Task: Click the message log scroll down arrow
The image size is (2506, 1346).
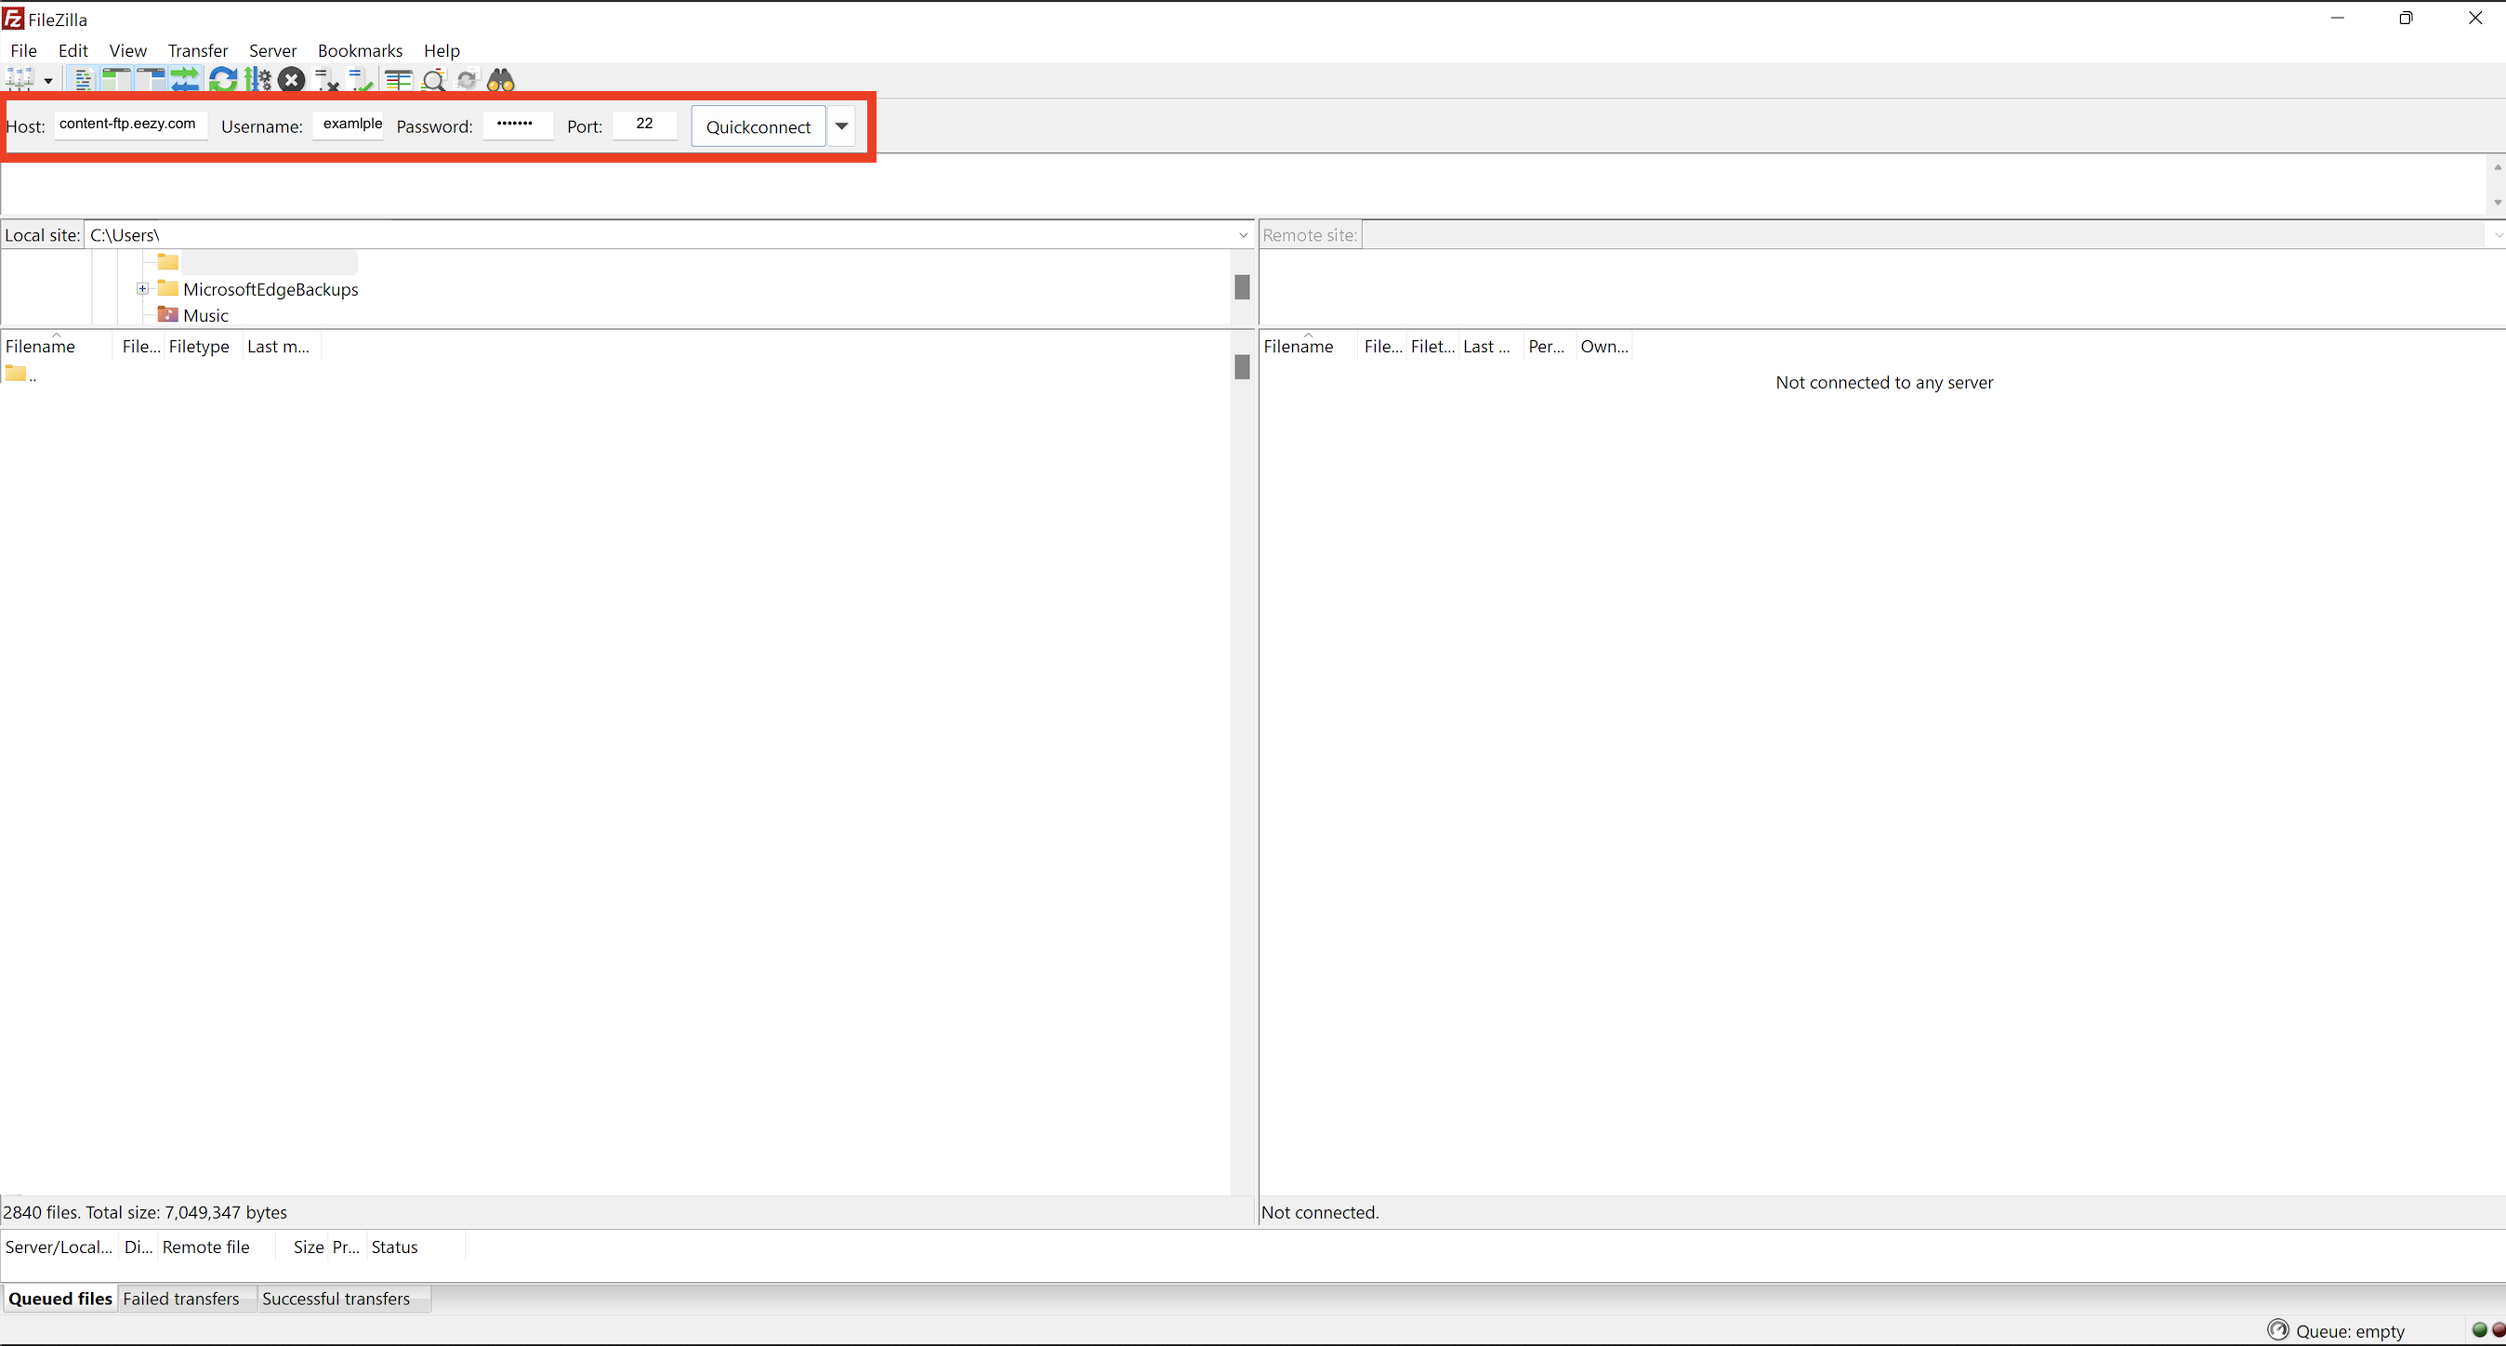Action: pos(2498,203)
